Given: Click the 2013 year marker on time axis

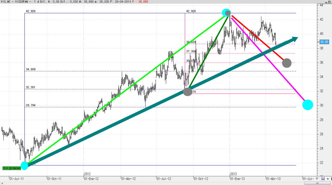Looking at the screenshot, I should [233, 174].
